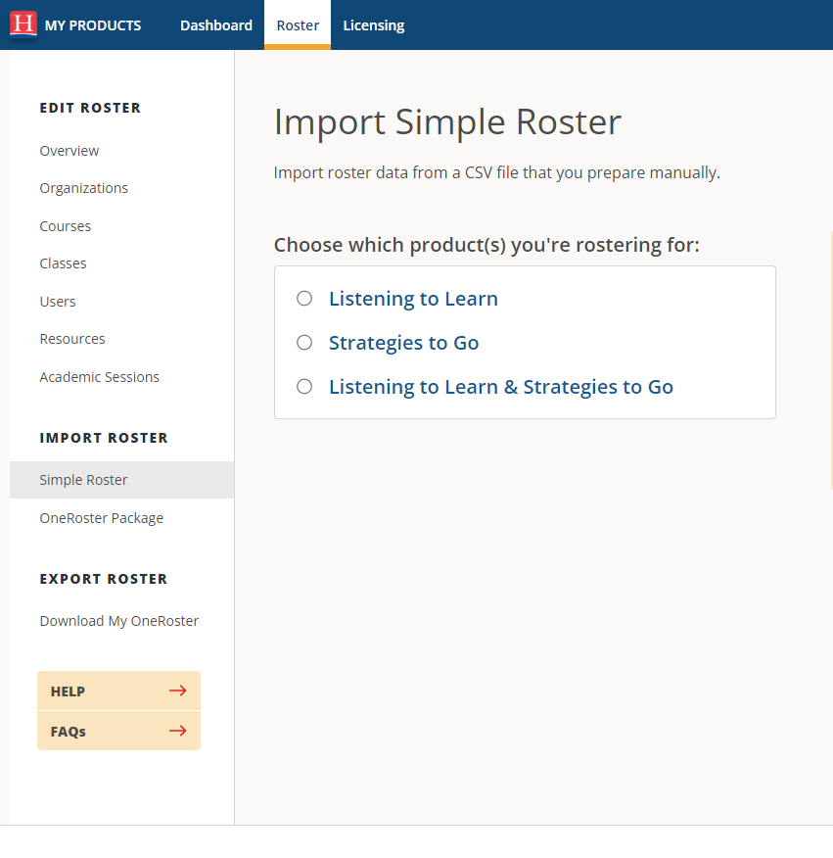This screenshot has width=833, height=858.
Task: Select Simple Roster import option
Action: point(82,479)
